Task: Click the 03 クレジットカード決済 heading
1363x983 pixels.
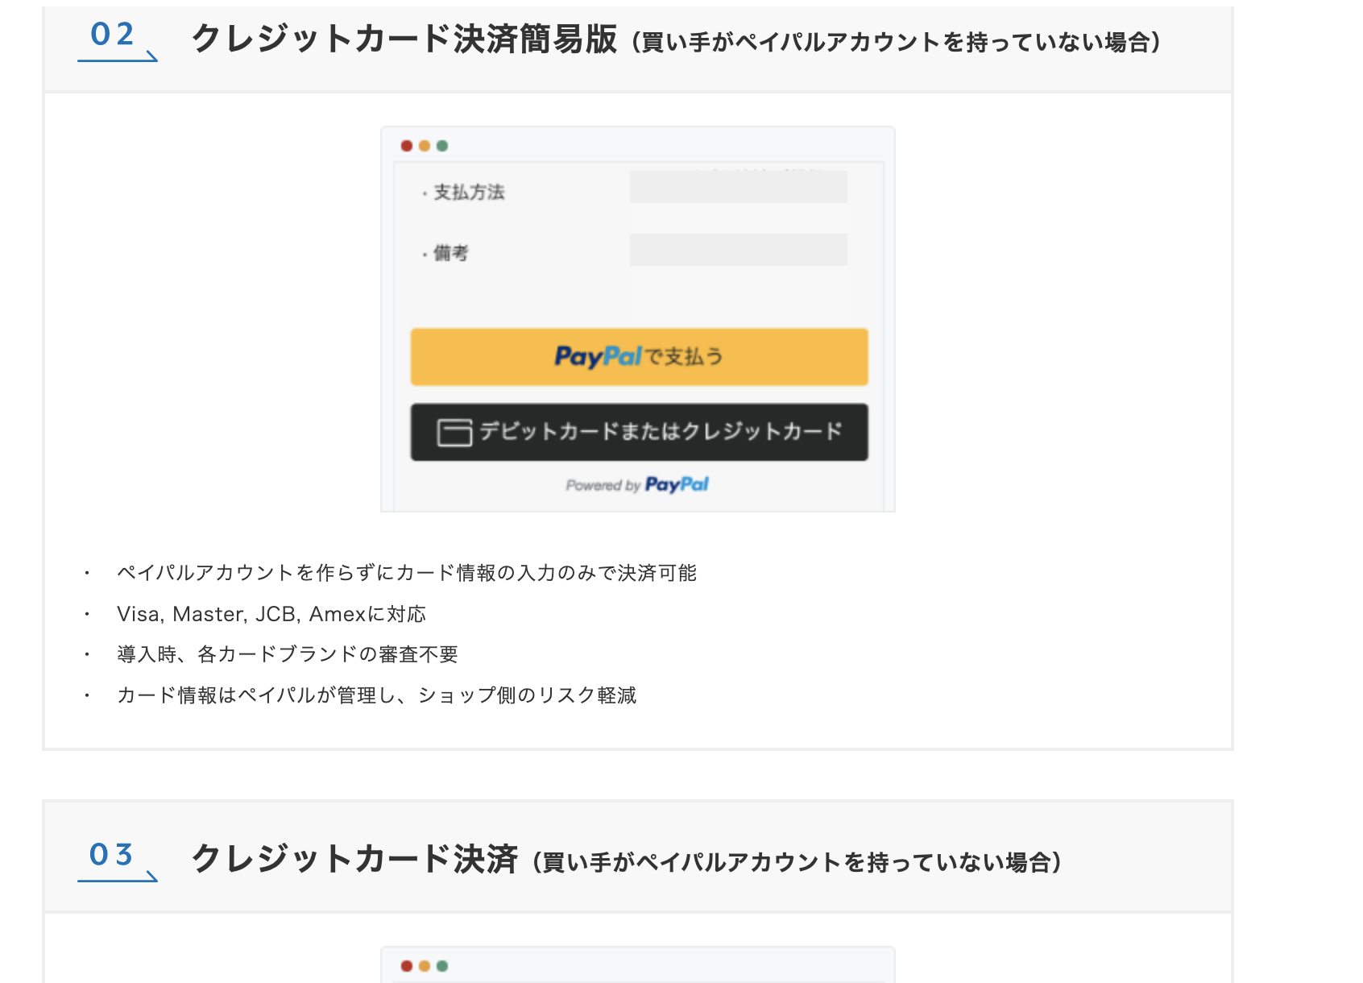Action: point(354,859)
